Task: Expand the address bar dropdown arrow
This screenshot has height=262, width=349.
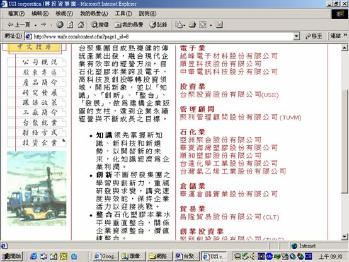Action: coord(296,37)
